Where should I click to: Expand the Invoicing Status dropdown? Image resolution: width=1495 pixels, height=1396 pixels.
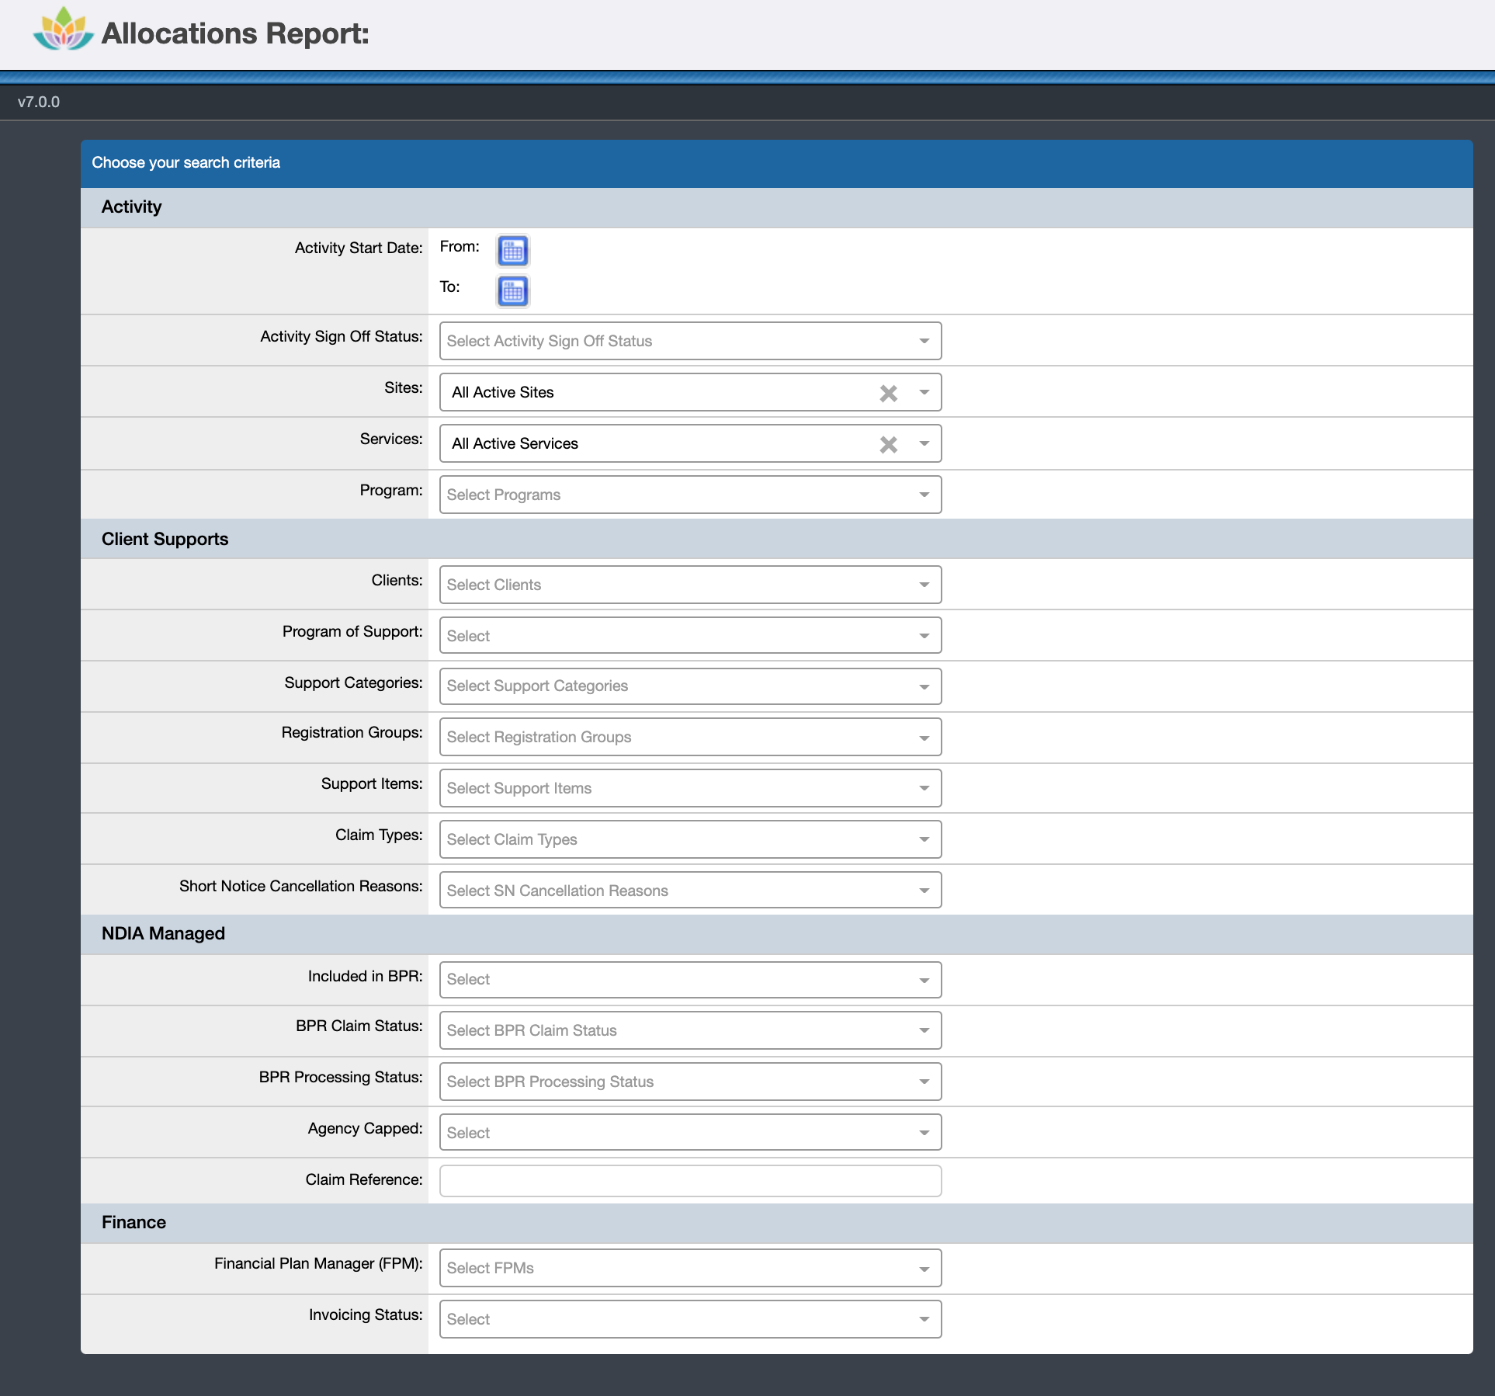coord(689,1319)
